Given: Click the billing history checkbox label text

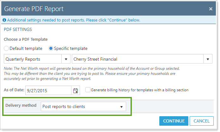Looking at the screenshot, I should pyautogui.click(x=139, y=90).
